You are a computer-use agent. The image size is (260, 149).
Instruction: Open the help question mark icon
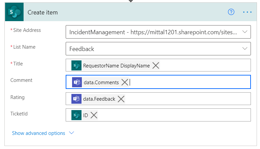(x=231, y=12)
